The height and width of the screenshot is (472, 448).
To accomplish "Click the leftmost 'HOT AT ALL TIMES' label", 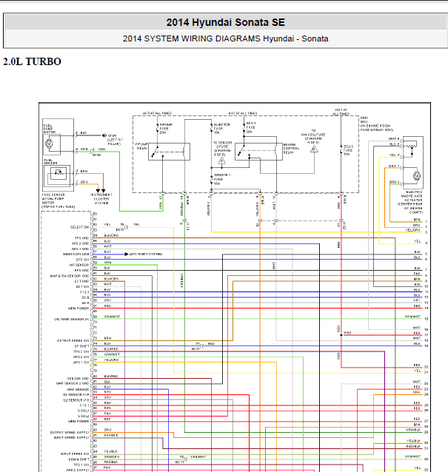I will (x=157, y=113).
